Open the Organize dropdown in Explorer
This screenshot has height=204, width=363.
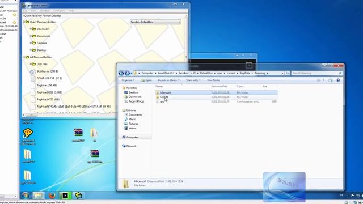(x=128, y=80)
